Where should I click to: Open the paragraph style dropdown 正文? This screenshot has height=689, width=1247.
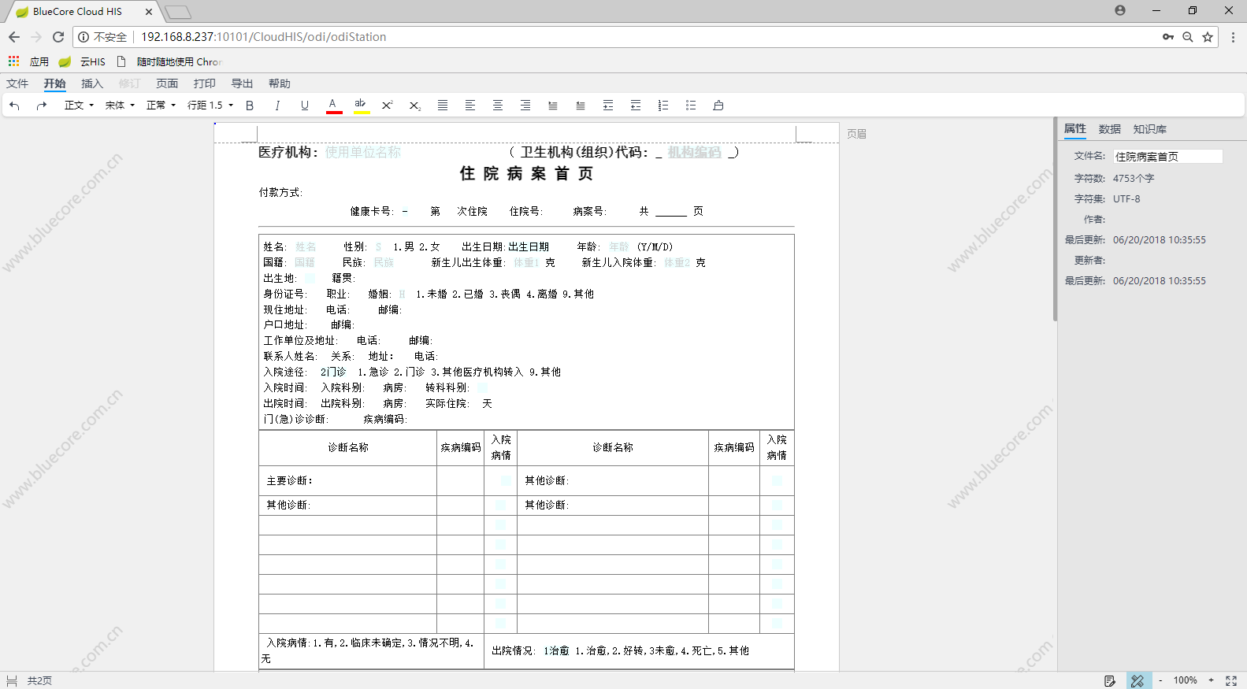click(79, 106)
